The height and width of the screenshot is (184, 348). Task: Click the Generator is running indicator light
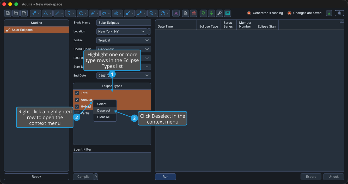[x=249, y=13]
